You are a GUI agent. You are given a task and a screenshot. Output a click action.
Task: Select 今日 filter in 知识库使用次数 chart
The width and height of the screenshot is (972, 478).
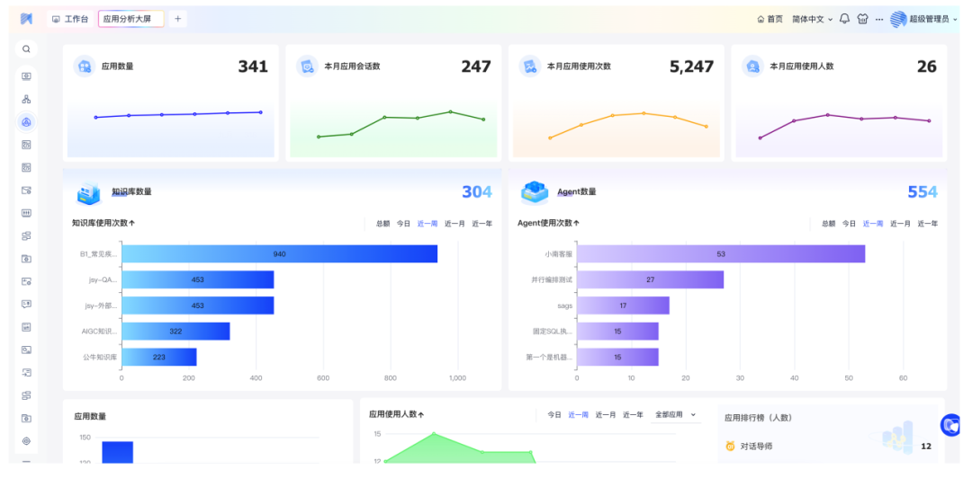(404, 224)
